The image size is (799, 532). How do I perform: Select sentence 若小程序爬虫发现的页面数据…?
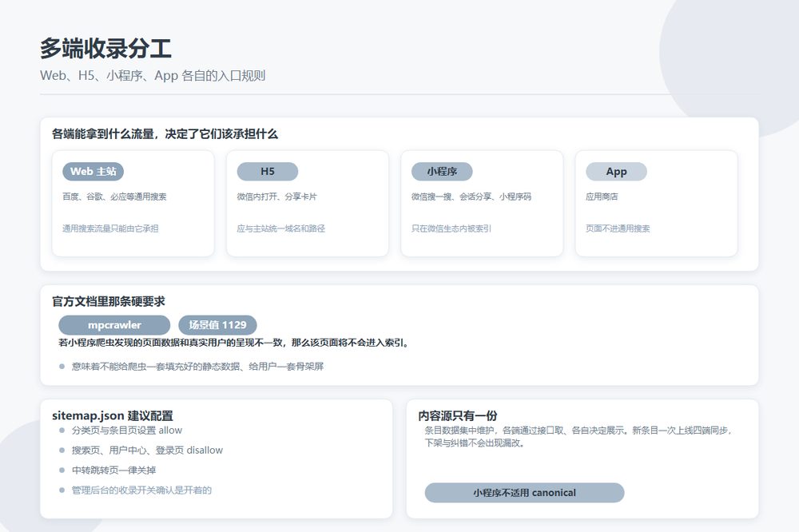coord(234,343)
